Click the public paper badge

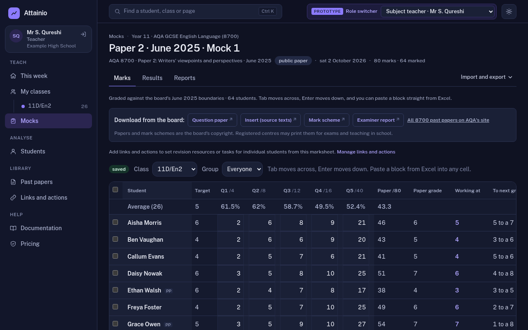pyautogui.click(x=293, y=61)
